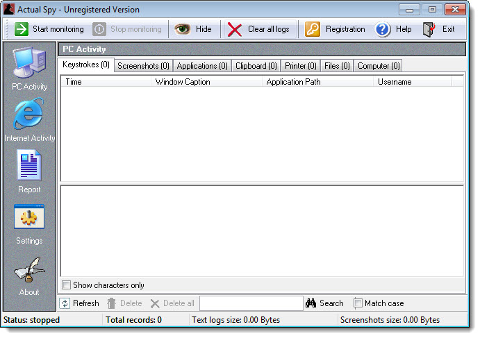
Task: Click the Report sidebar label
Action: click(29, 189)
